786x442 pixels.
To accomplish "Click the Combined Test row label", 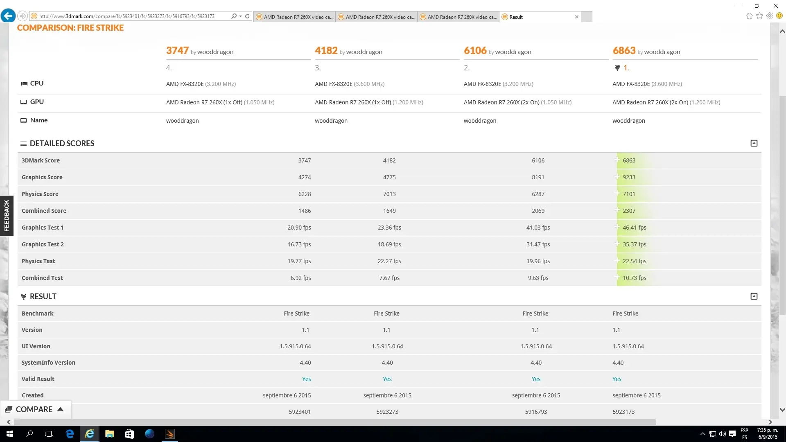I will point(42,278).
